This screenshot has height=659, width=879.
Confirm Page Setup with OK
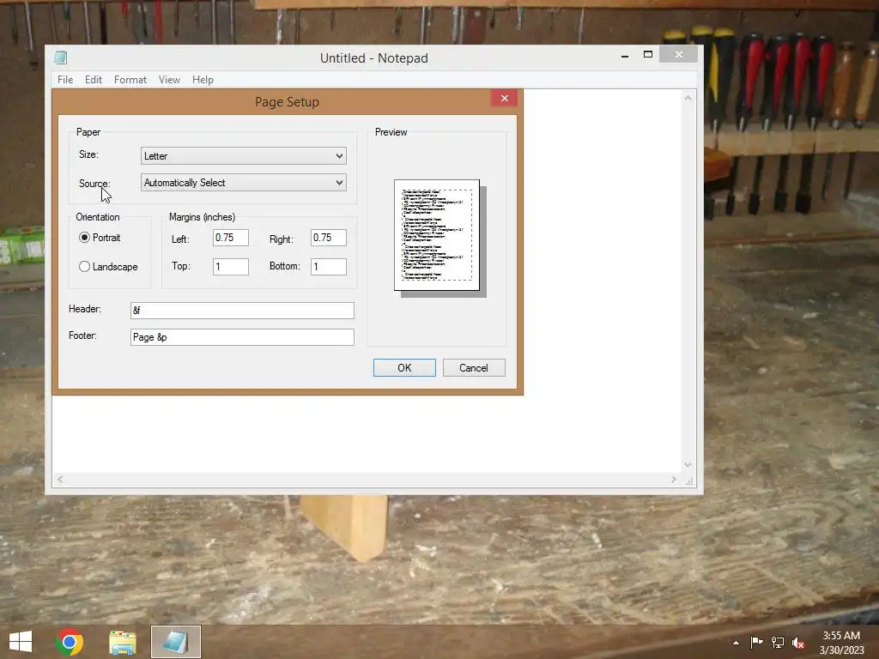click(x=404, y=367)
